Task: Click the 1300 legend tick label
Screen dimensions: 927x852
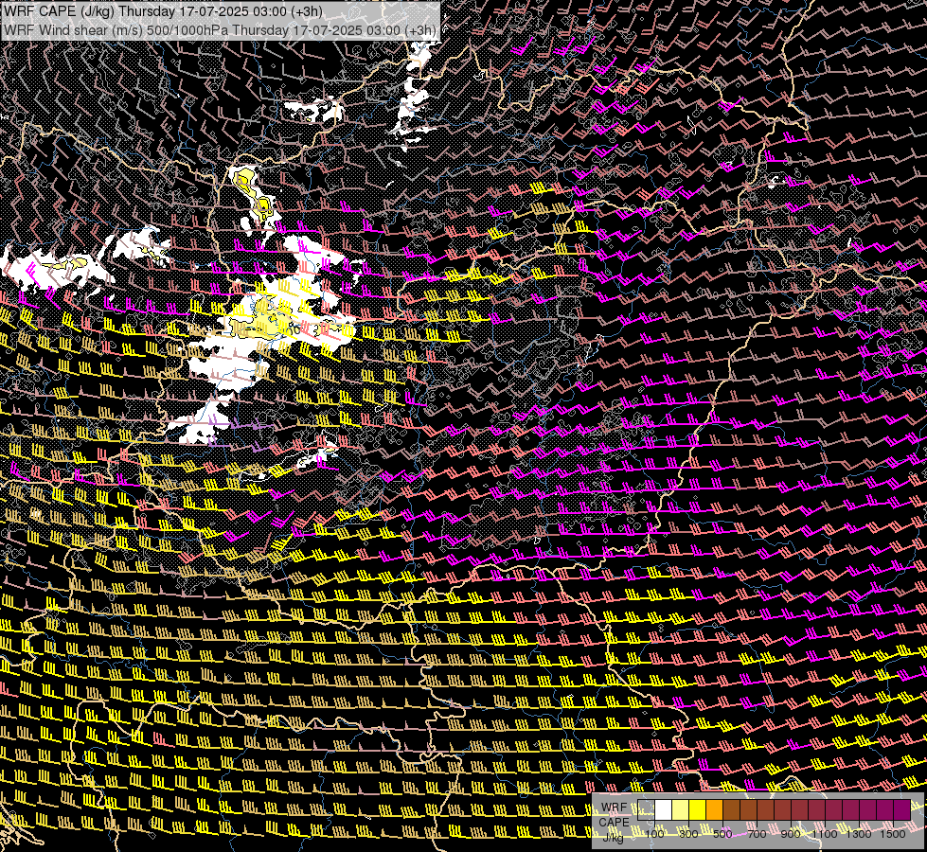Action: pyautogui.click(x=859, y=834)
